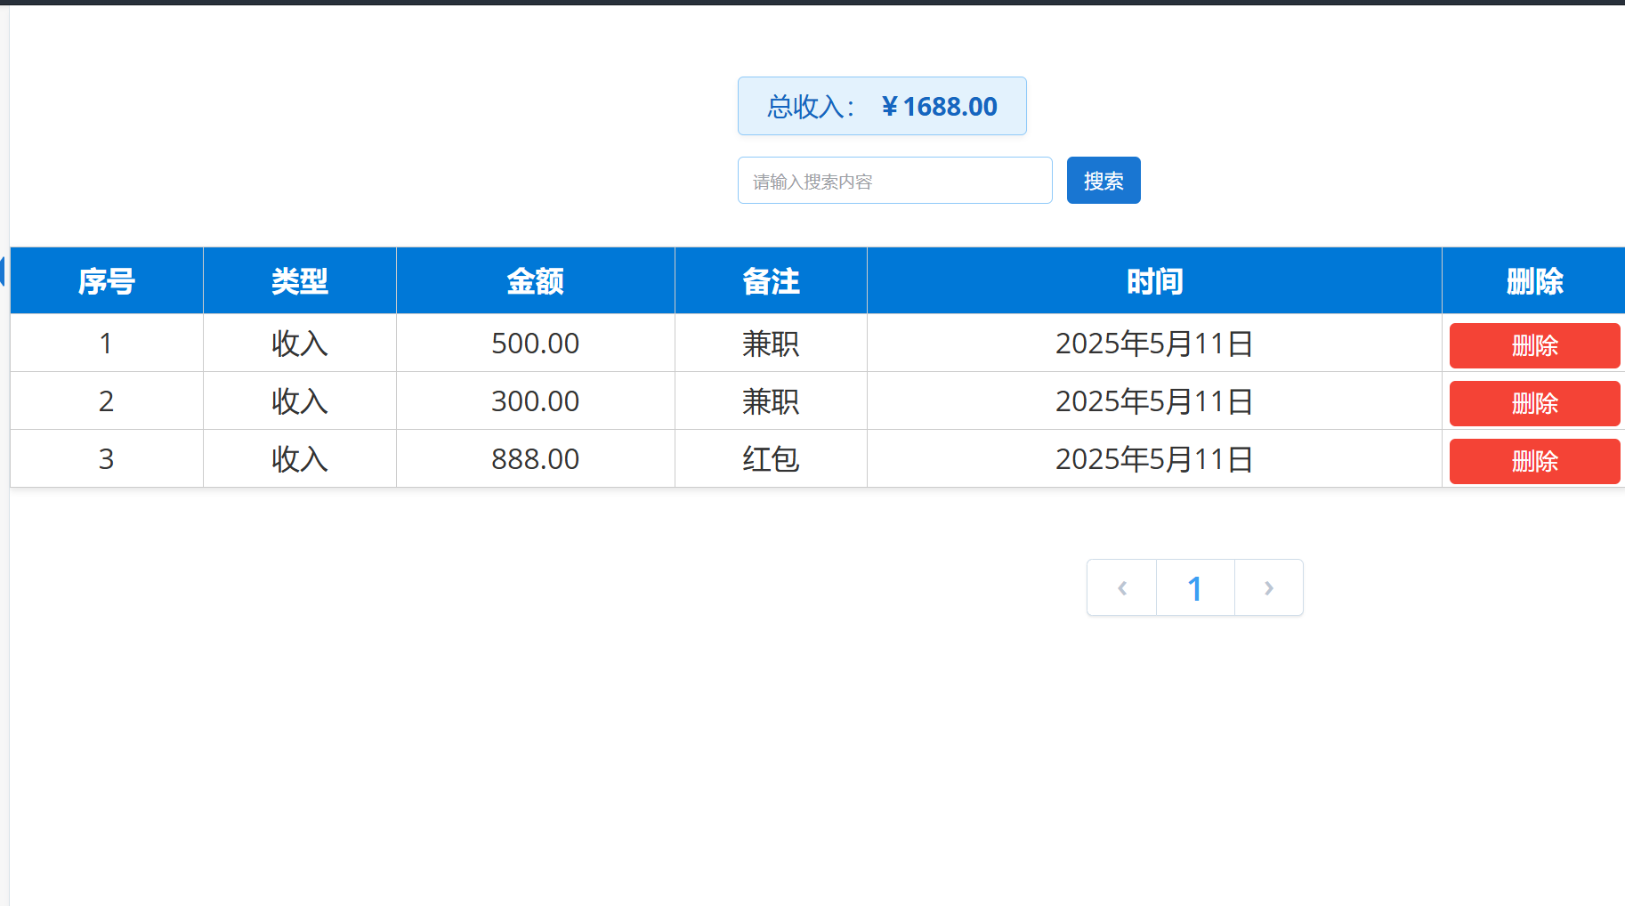The width and height of the screenshot is (1625, 906).
Task: Click the 红包 remark cell
Action: 772,458
